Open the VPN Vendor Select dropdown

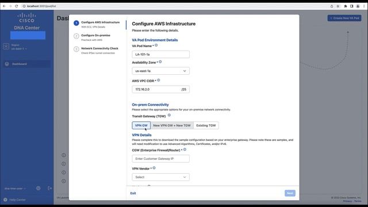tap(161, 177)
